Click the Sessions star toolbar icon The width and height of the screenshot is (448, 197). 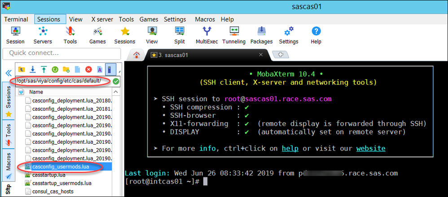[125, 35]
